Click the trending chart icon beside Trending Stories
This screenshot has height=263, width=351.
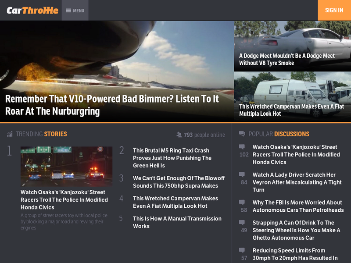click(x=10, y=134)
